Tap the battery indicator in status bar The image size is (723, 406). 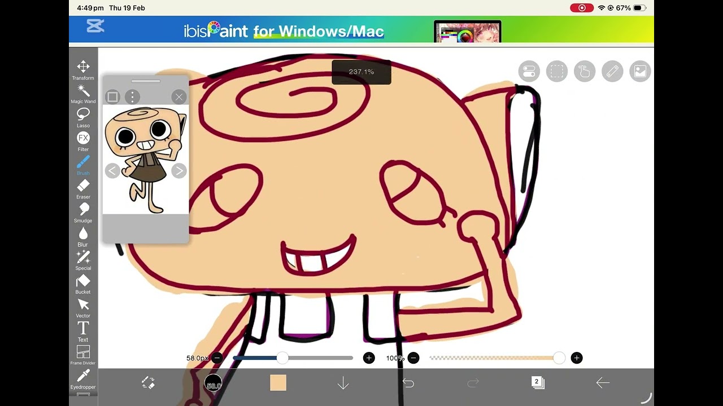[639, 8]
